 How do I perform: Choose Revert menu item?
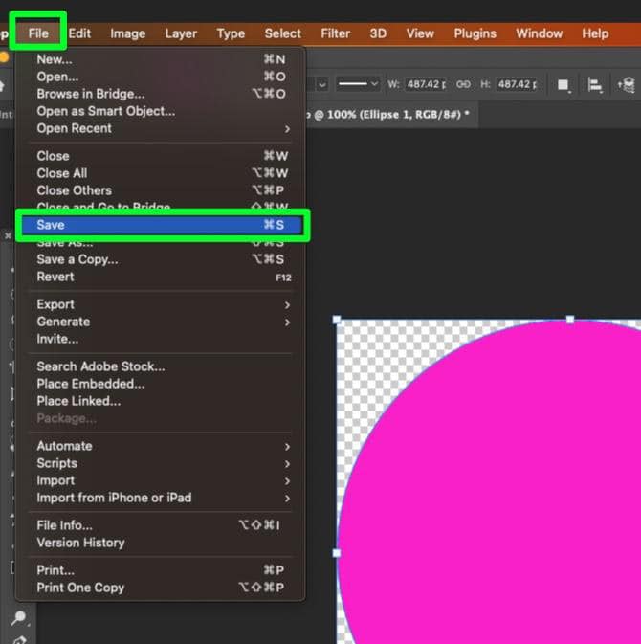(x=163, y=277)
